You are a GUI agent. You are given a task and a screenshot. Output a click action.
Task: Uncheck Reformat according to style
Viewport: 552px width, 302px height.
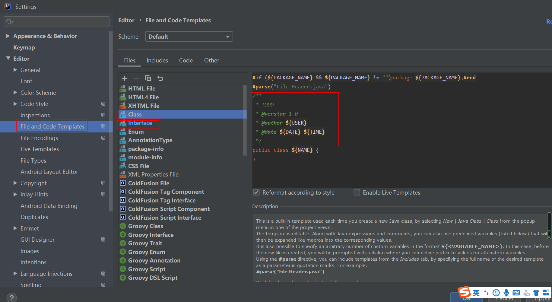tap(256, 192)
